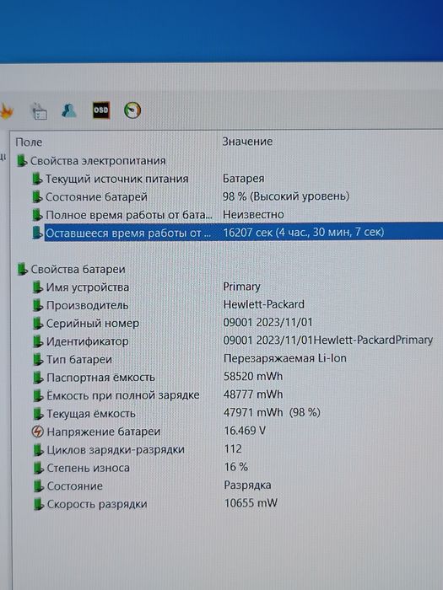
Task: Click the battery icon beside Скорость разрядки
Action: click(x=39, y=504)
